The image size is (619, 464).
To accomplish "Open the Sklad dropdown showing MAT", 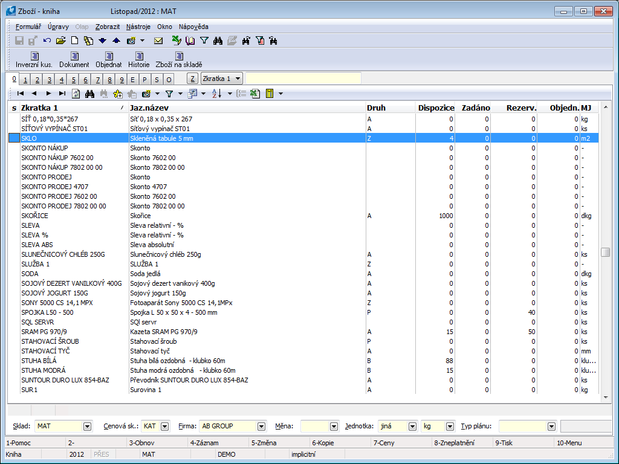I will 87,427.
